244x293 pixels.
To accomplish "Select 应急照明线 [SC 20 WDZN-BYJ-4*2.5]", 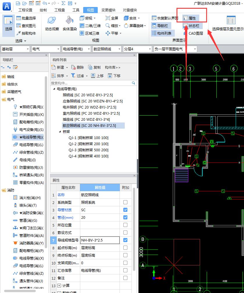I will (x=93, y=101).
